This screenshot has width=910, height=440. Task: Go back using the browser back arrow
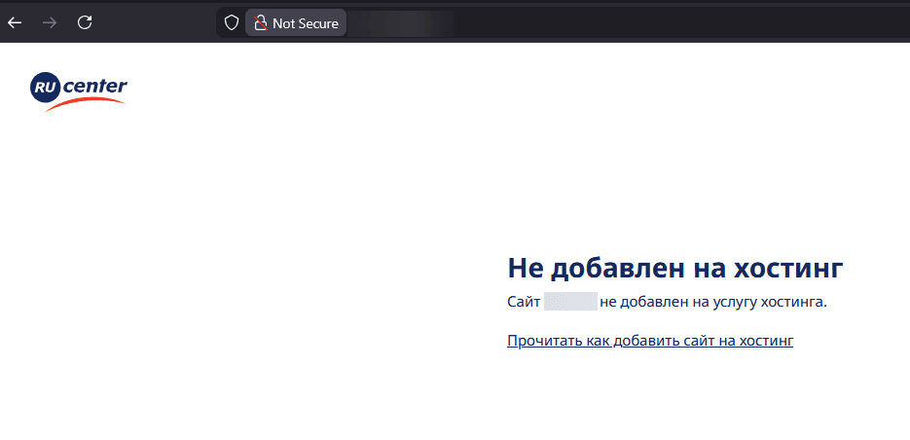pyautogui.click(x=15, y=23)
